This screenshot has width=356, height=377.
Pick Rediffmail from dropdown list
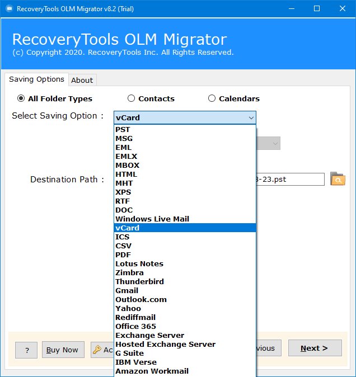[185, 317]
